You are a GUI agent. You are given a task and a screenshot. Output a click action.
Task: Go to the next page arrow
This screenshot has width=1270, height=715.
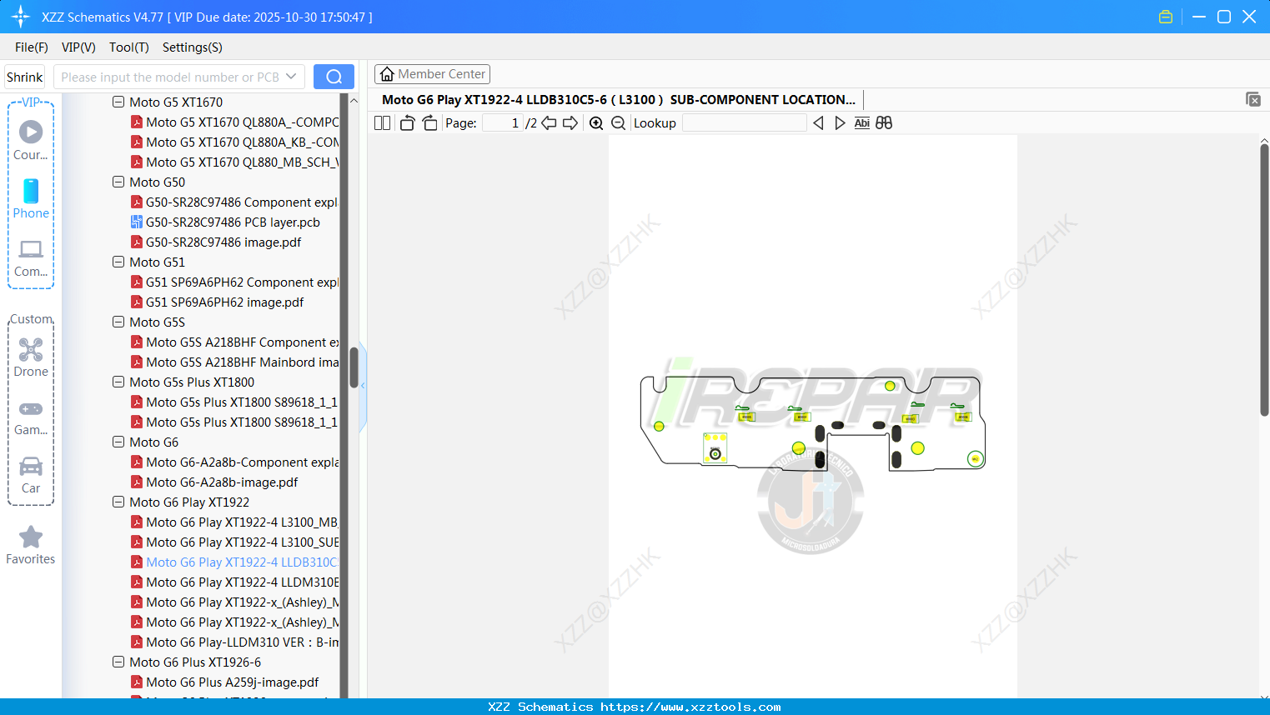tap(570, 123)
